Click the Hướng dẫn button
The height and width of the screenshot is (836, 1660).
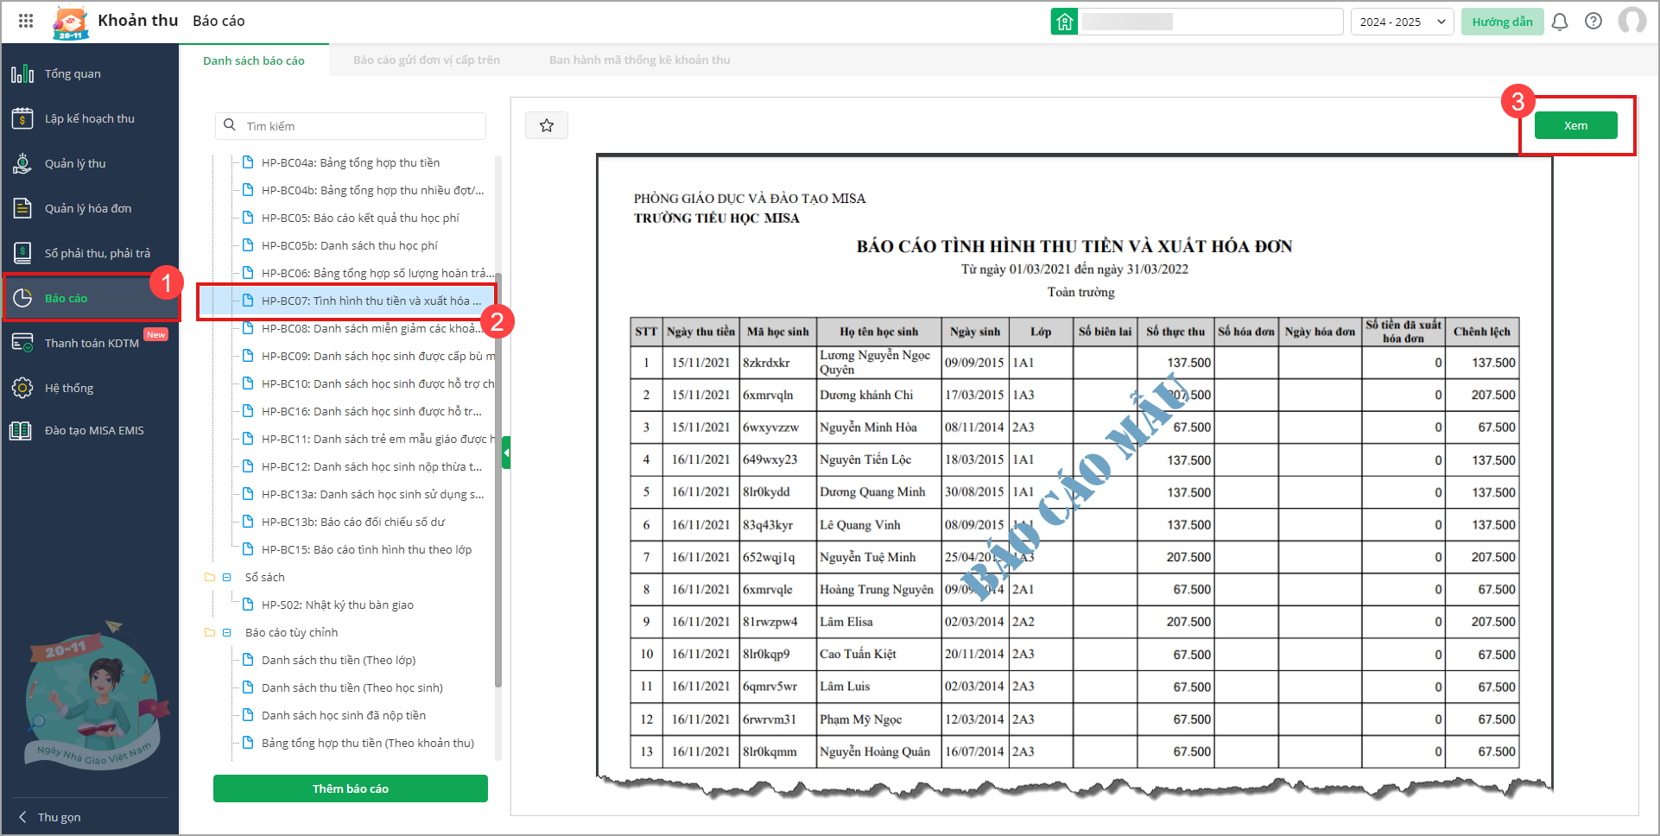(1502, 22)
